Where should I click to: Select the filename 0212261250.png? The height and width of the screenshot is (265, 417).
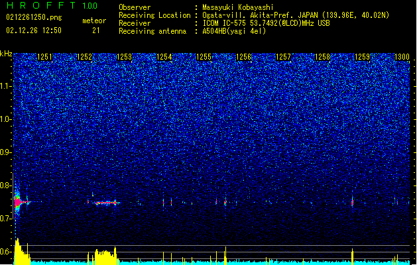[34, 17]
